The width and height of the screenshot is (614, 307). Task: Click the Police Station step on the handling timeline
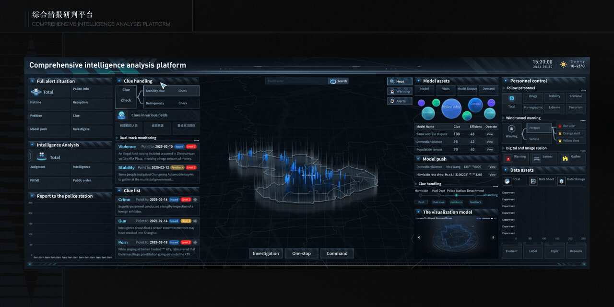click(456, 195)
